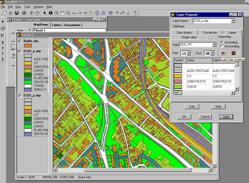Select the arrow pointer tool
Viewport: 249px width, 183px height.
tap(45, 13)
